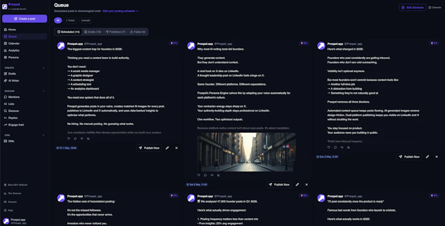Open the Discover page
This screenshot has width=445, height=226.
(24, 111)
